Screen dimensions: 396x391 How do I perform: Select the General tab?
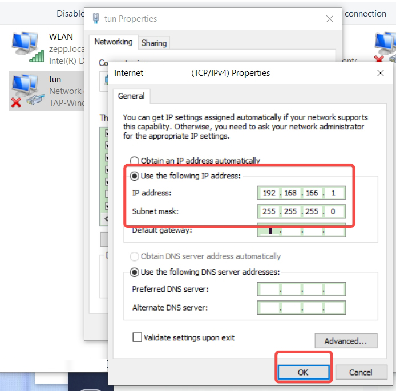click(x=131, y=96)
